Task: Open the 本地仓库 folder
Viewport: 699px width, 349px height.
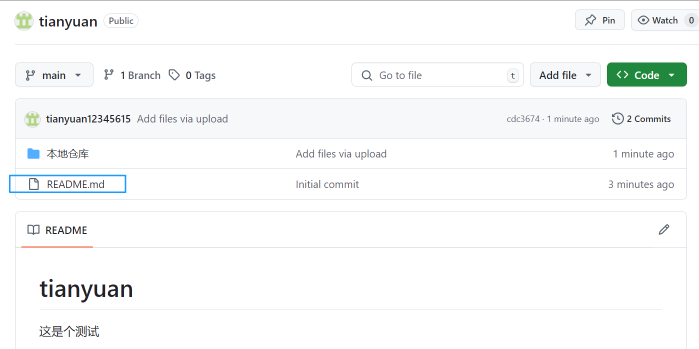Action: pos(68,154)
